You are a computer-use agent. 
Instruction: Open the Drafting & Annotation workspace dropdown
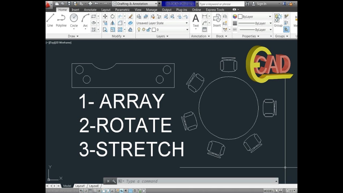(x=135, y=4)
